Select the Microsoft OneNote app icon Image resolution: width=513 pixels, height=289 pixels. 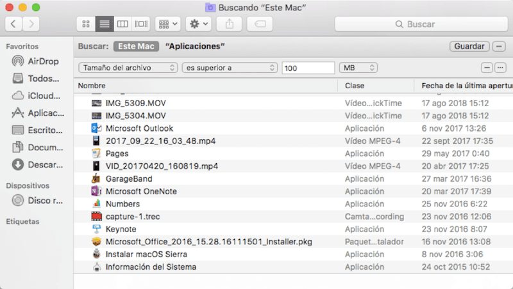[96, 191]
